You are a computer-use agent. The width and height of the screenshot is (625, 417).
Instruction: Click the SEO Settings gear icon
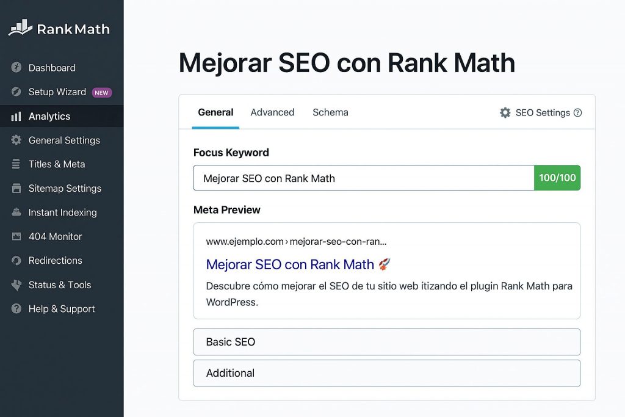(505, 112)
